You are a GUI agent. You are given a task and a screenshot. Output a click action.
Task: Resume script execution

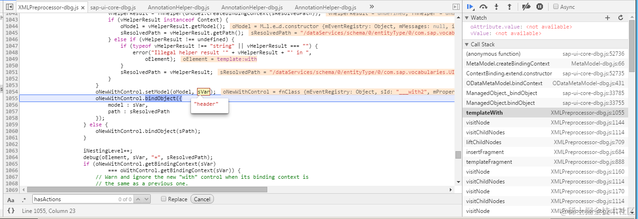[x=471, y=7]
